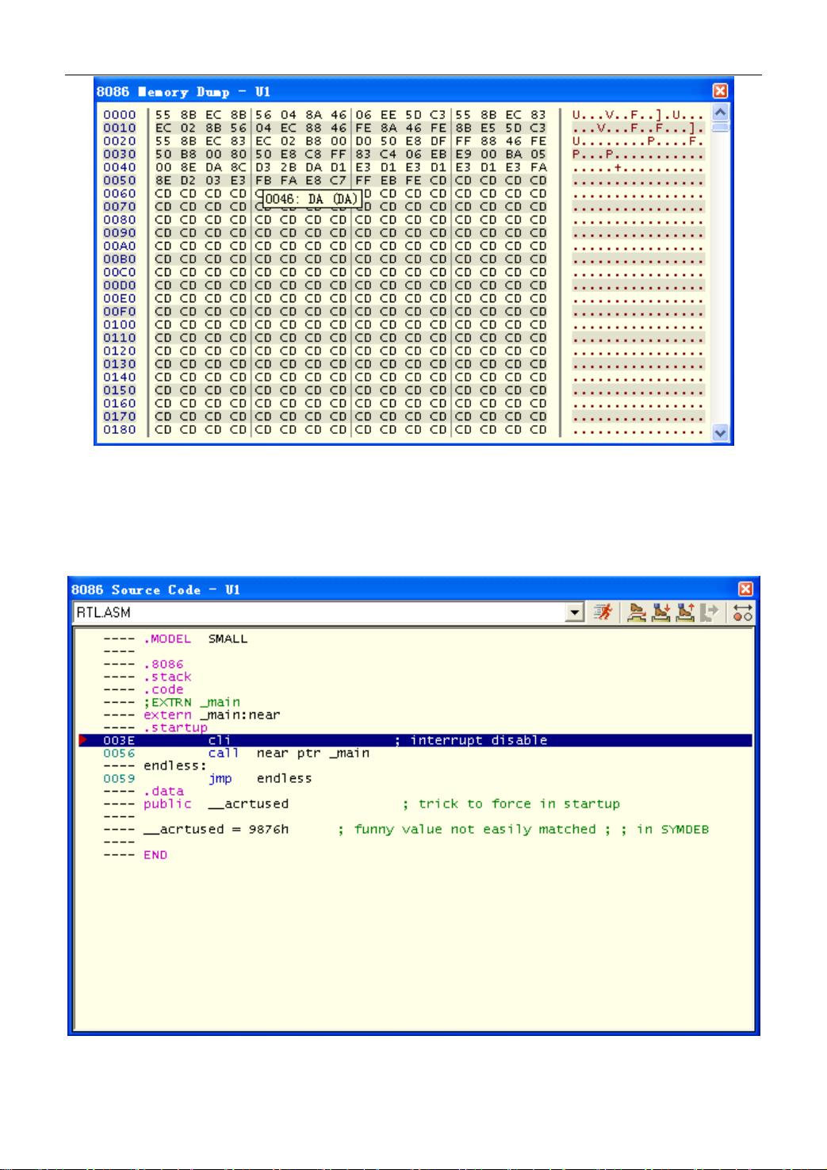This screenshot has height=1170, width=827.
Task: Click the RTL.ASM file selector field
Action: 317,612
